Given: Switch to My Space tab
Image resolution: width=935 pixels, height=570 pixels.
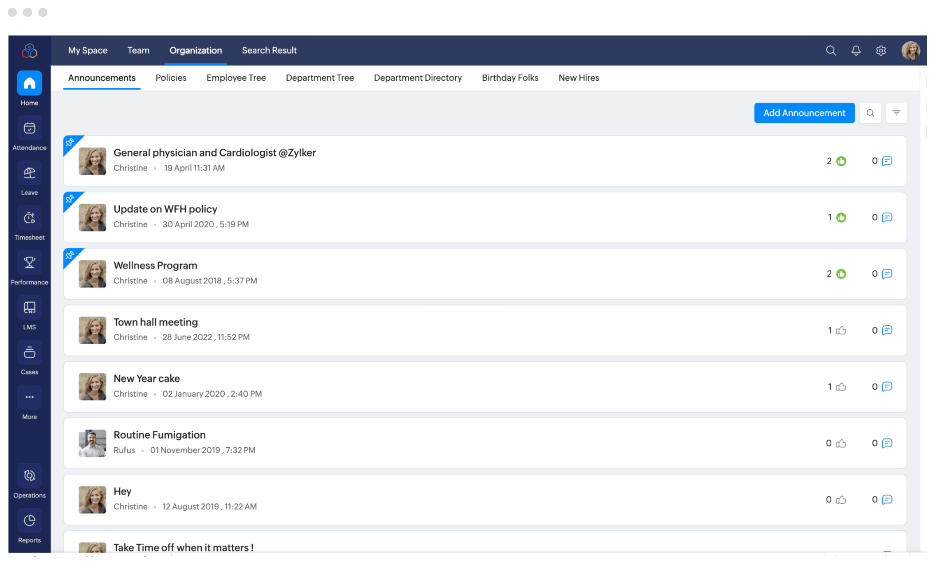Looking at the screenshot, I should [x=88, y=51].
